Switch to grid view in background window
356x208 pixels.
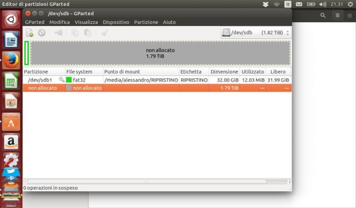coord(350,16)
